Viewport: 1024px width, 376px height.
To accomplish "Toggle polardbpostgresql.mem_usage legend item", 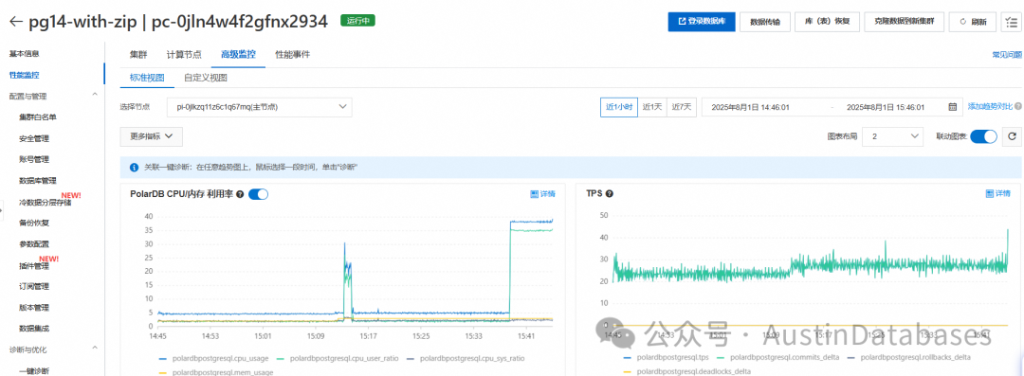I will pyautogui.click(x=215, y=372).
